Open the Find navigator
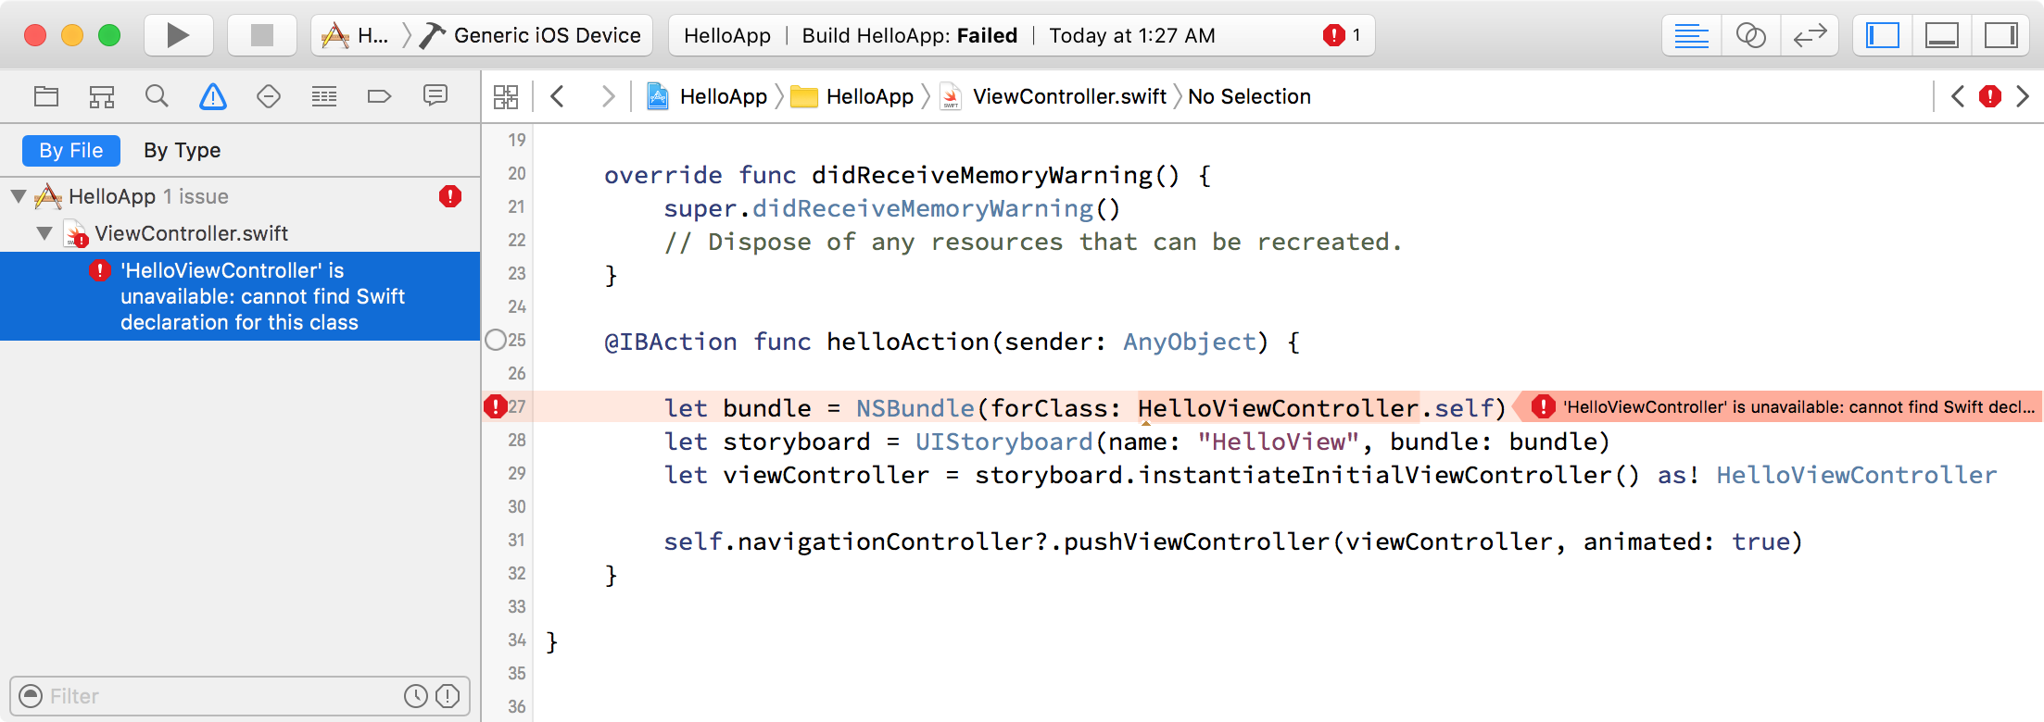This screenshot has width=2044, height=722. pos(158,96)
